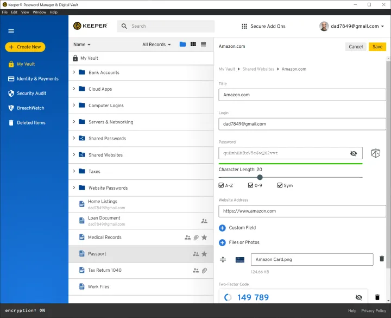The image size is (391, 318).
Task: Delete the two-factor code entry
Action: pyautogui.click(x=377, y=297)
